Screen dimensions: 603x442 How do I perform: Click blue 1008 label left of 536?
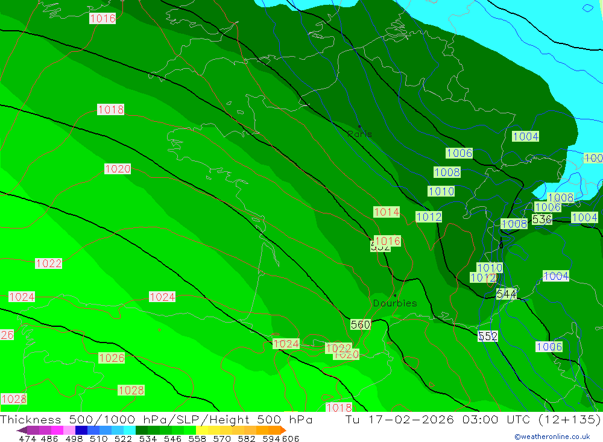pyautogui.click(x=514, y=224)
